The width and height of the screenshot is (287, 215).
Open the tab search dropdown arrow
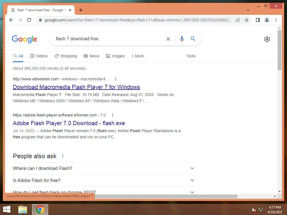[248, 10]
